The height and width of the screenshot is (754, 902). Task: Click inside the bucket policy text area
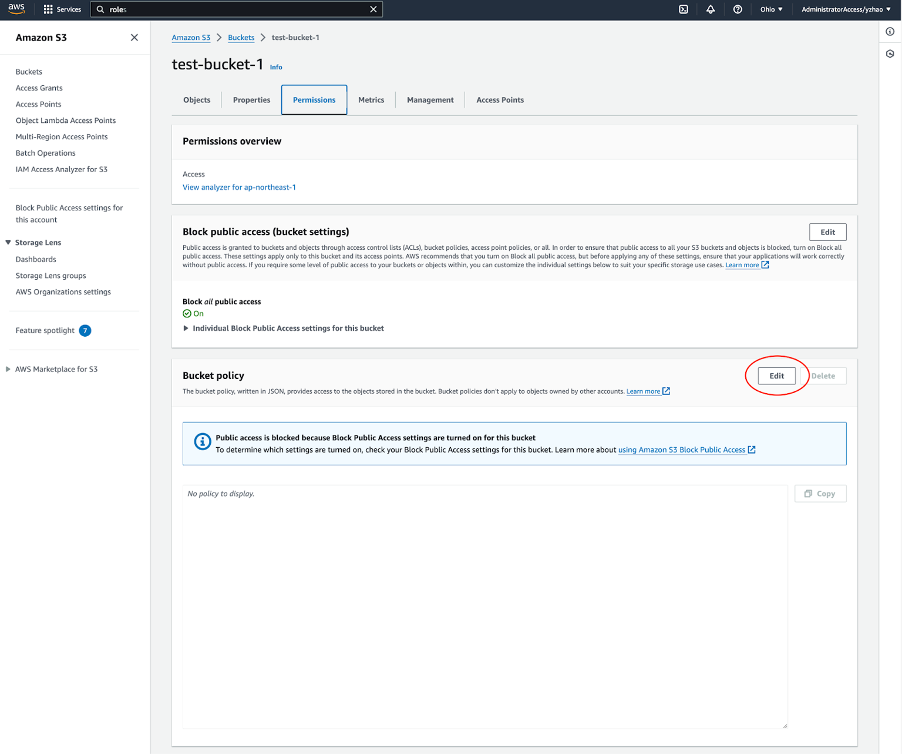pos(485,606)
